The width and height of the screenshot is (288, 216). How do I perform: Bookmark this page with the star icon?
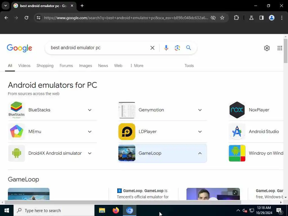222,18
